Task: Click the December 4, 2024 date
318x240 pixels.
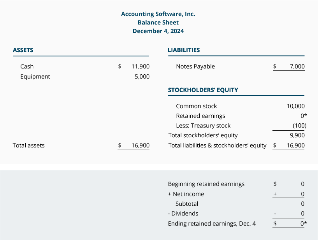Action: pos(158,31)
